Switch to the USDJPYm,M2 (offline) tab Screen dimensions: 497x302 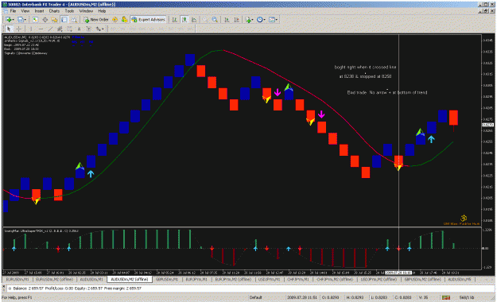coord(379,280)
